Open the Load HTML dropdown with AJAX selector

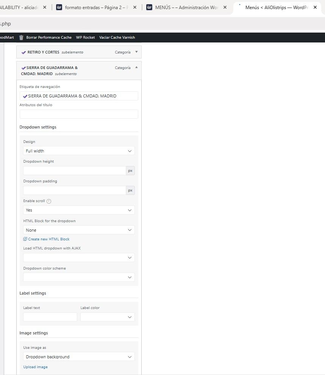(x=79, y=257)
